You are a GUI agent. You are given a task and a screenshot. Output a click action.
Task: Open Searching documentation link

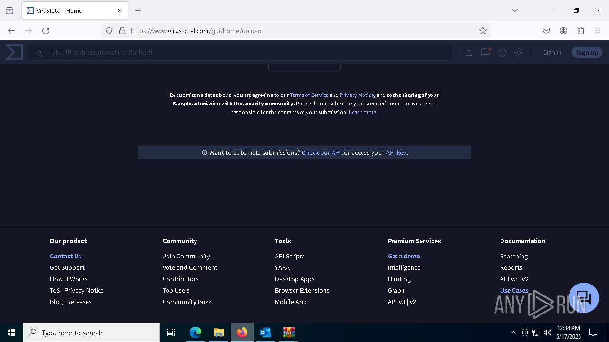[514, 256]
